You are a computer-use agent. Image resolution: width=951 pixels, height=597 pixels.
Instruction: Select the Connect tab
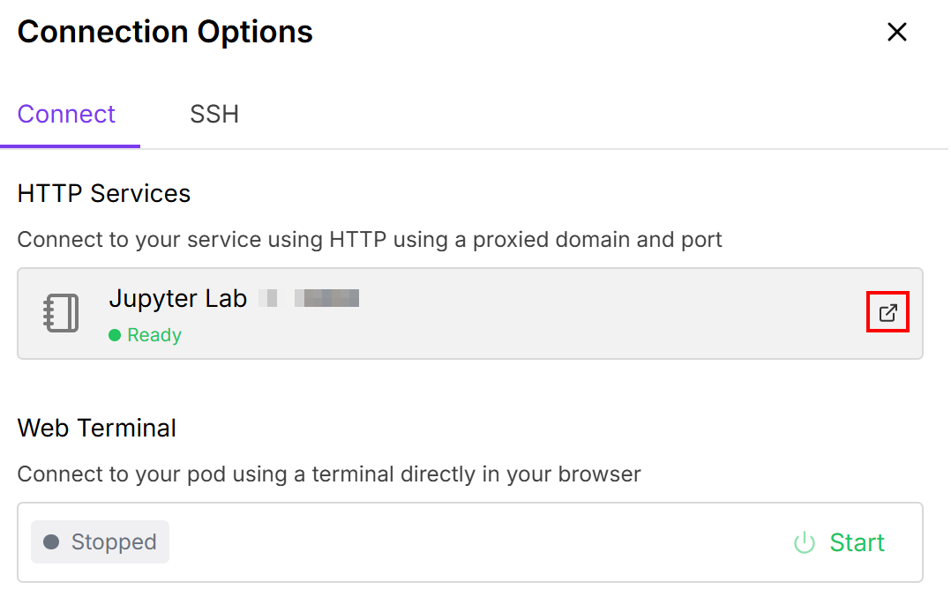tap(66, 115)
